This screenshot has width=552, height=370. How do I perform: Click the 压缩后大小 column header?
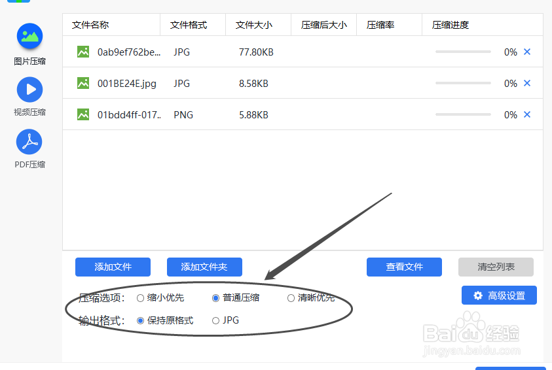coord(324,25)
